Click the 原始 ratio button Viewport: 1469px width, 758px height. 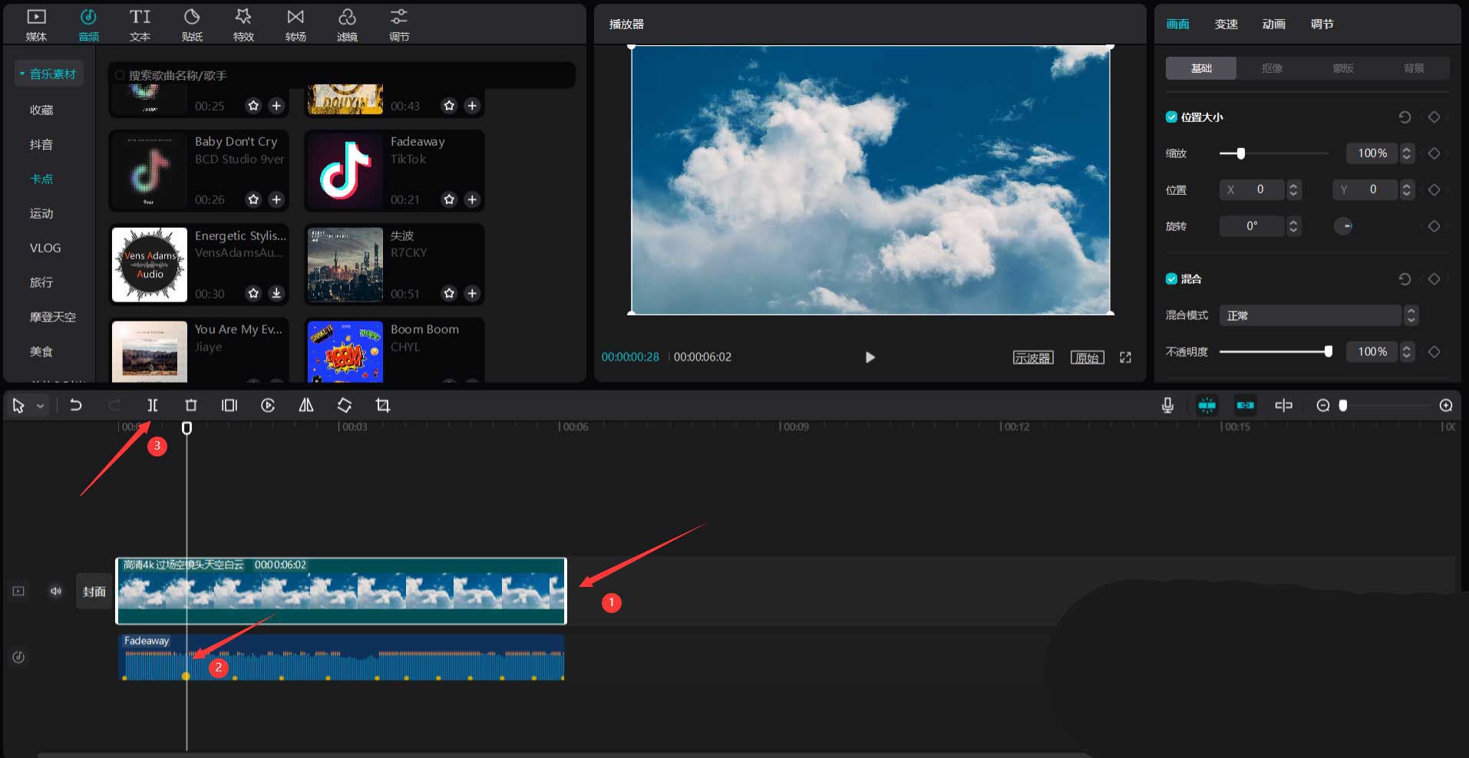[x=1087, y=358]
